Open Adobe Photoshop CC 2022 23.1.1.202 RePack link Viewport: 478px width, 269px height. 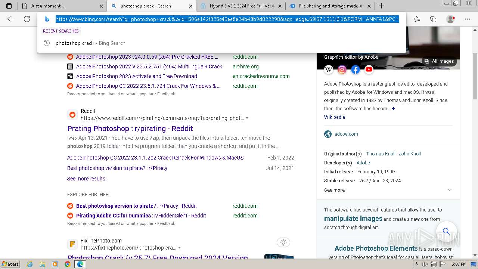pos(155,158)
